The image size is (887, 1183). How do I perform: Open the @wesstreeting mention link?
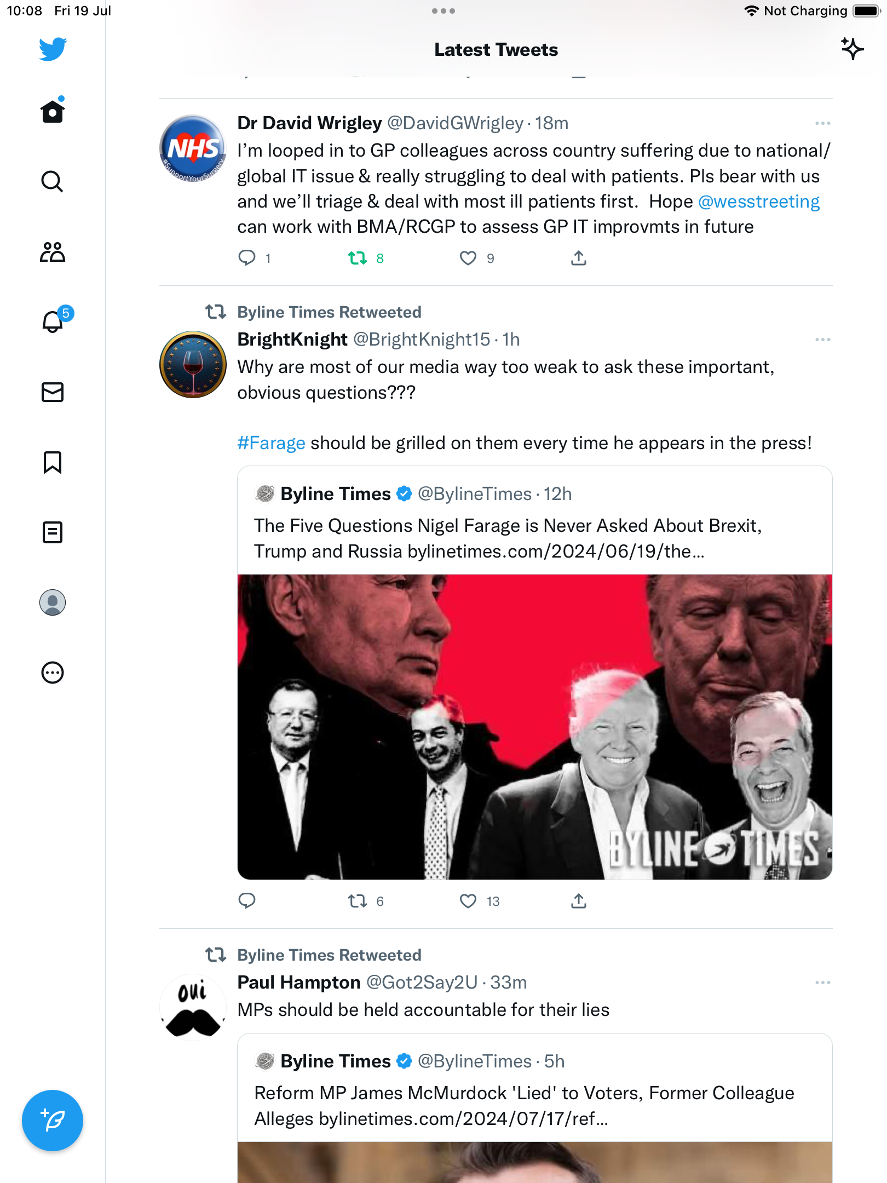pyautogui.click(x=759, y=202)
